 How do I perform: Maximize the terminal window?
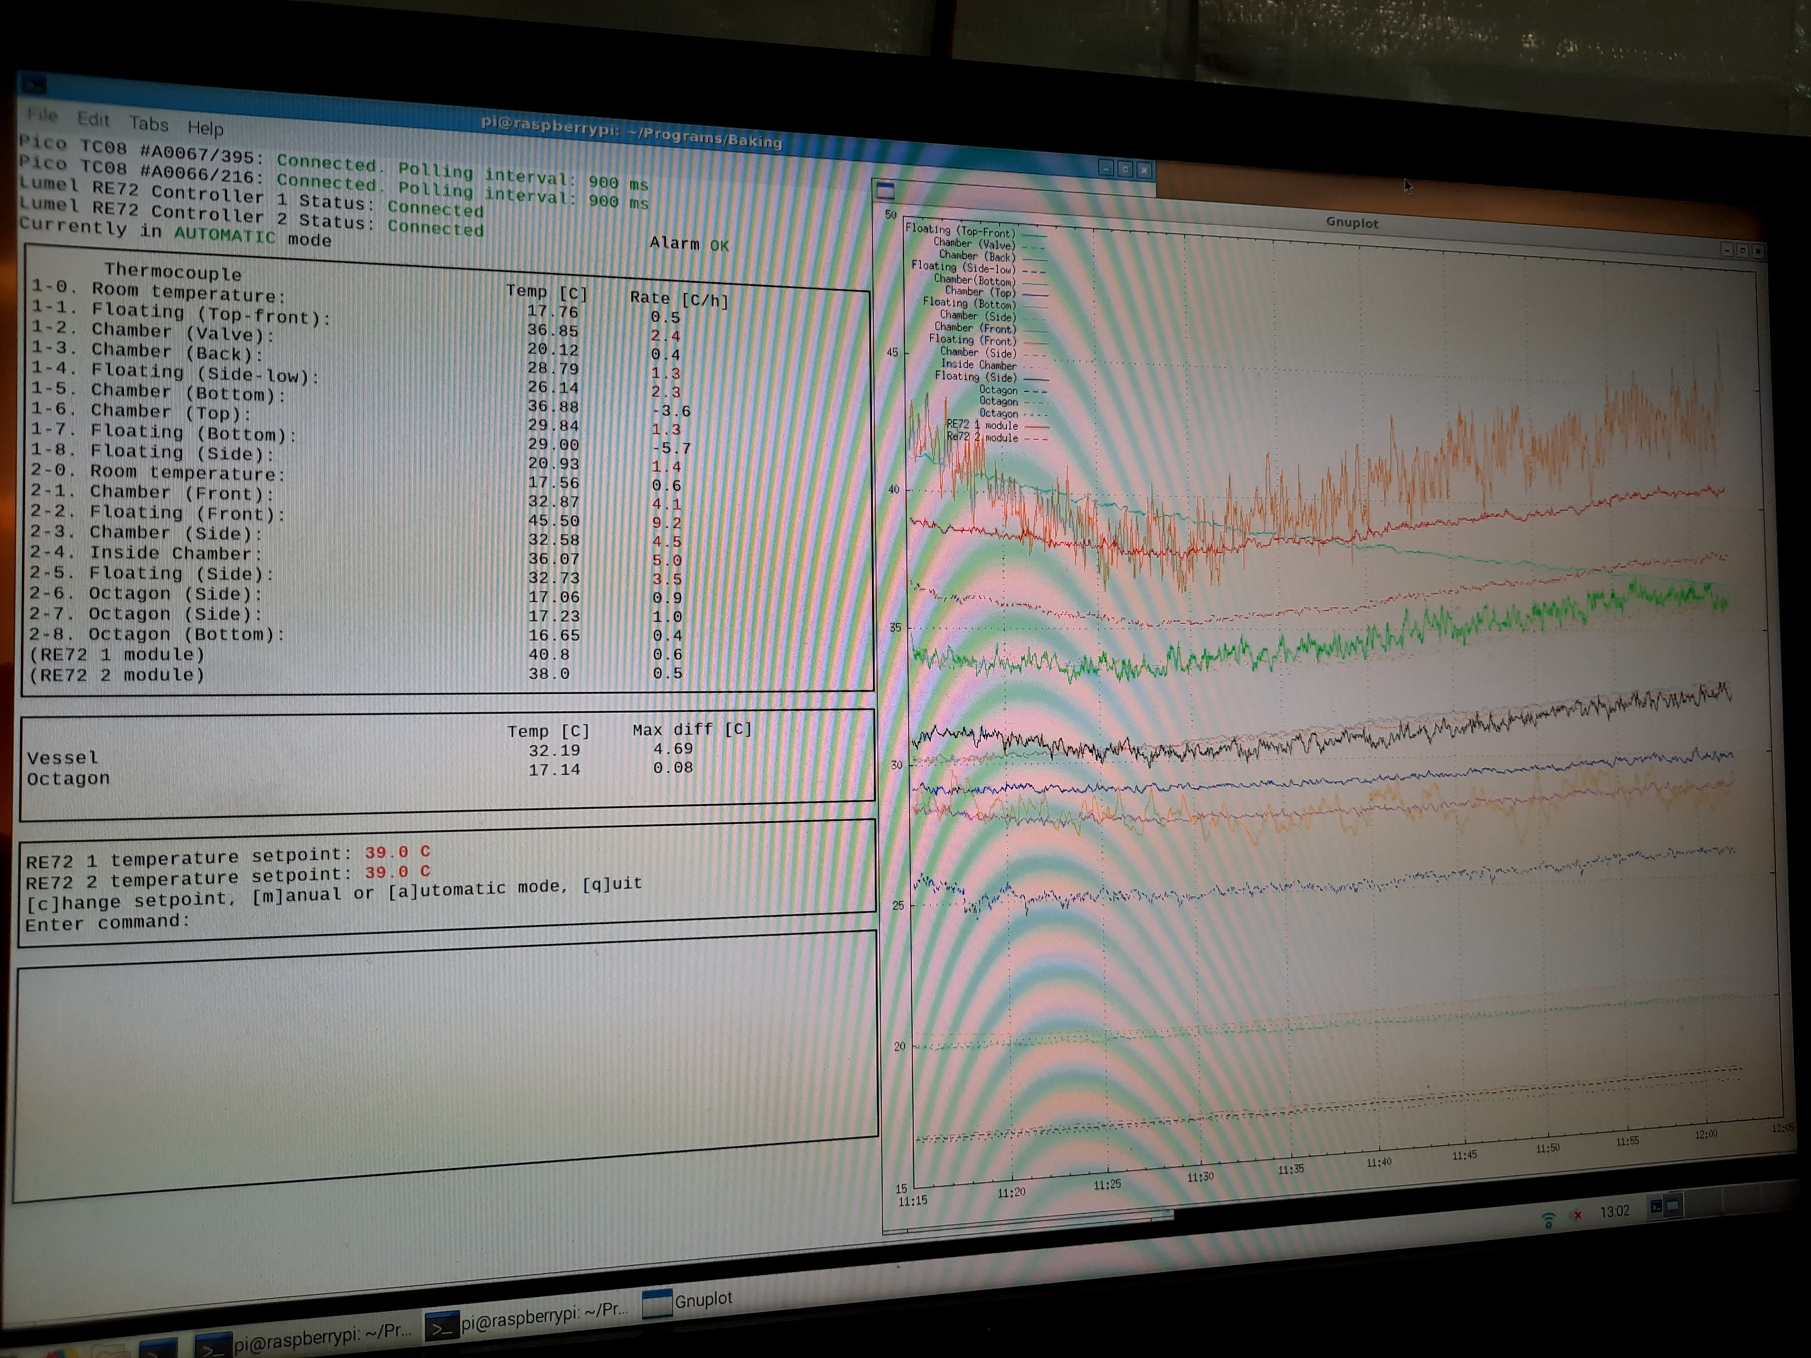[1125, 169]
